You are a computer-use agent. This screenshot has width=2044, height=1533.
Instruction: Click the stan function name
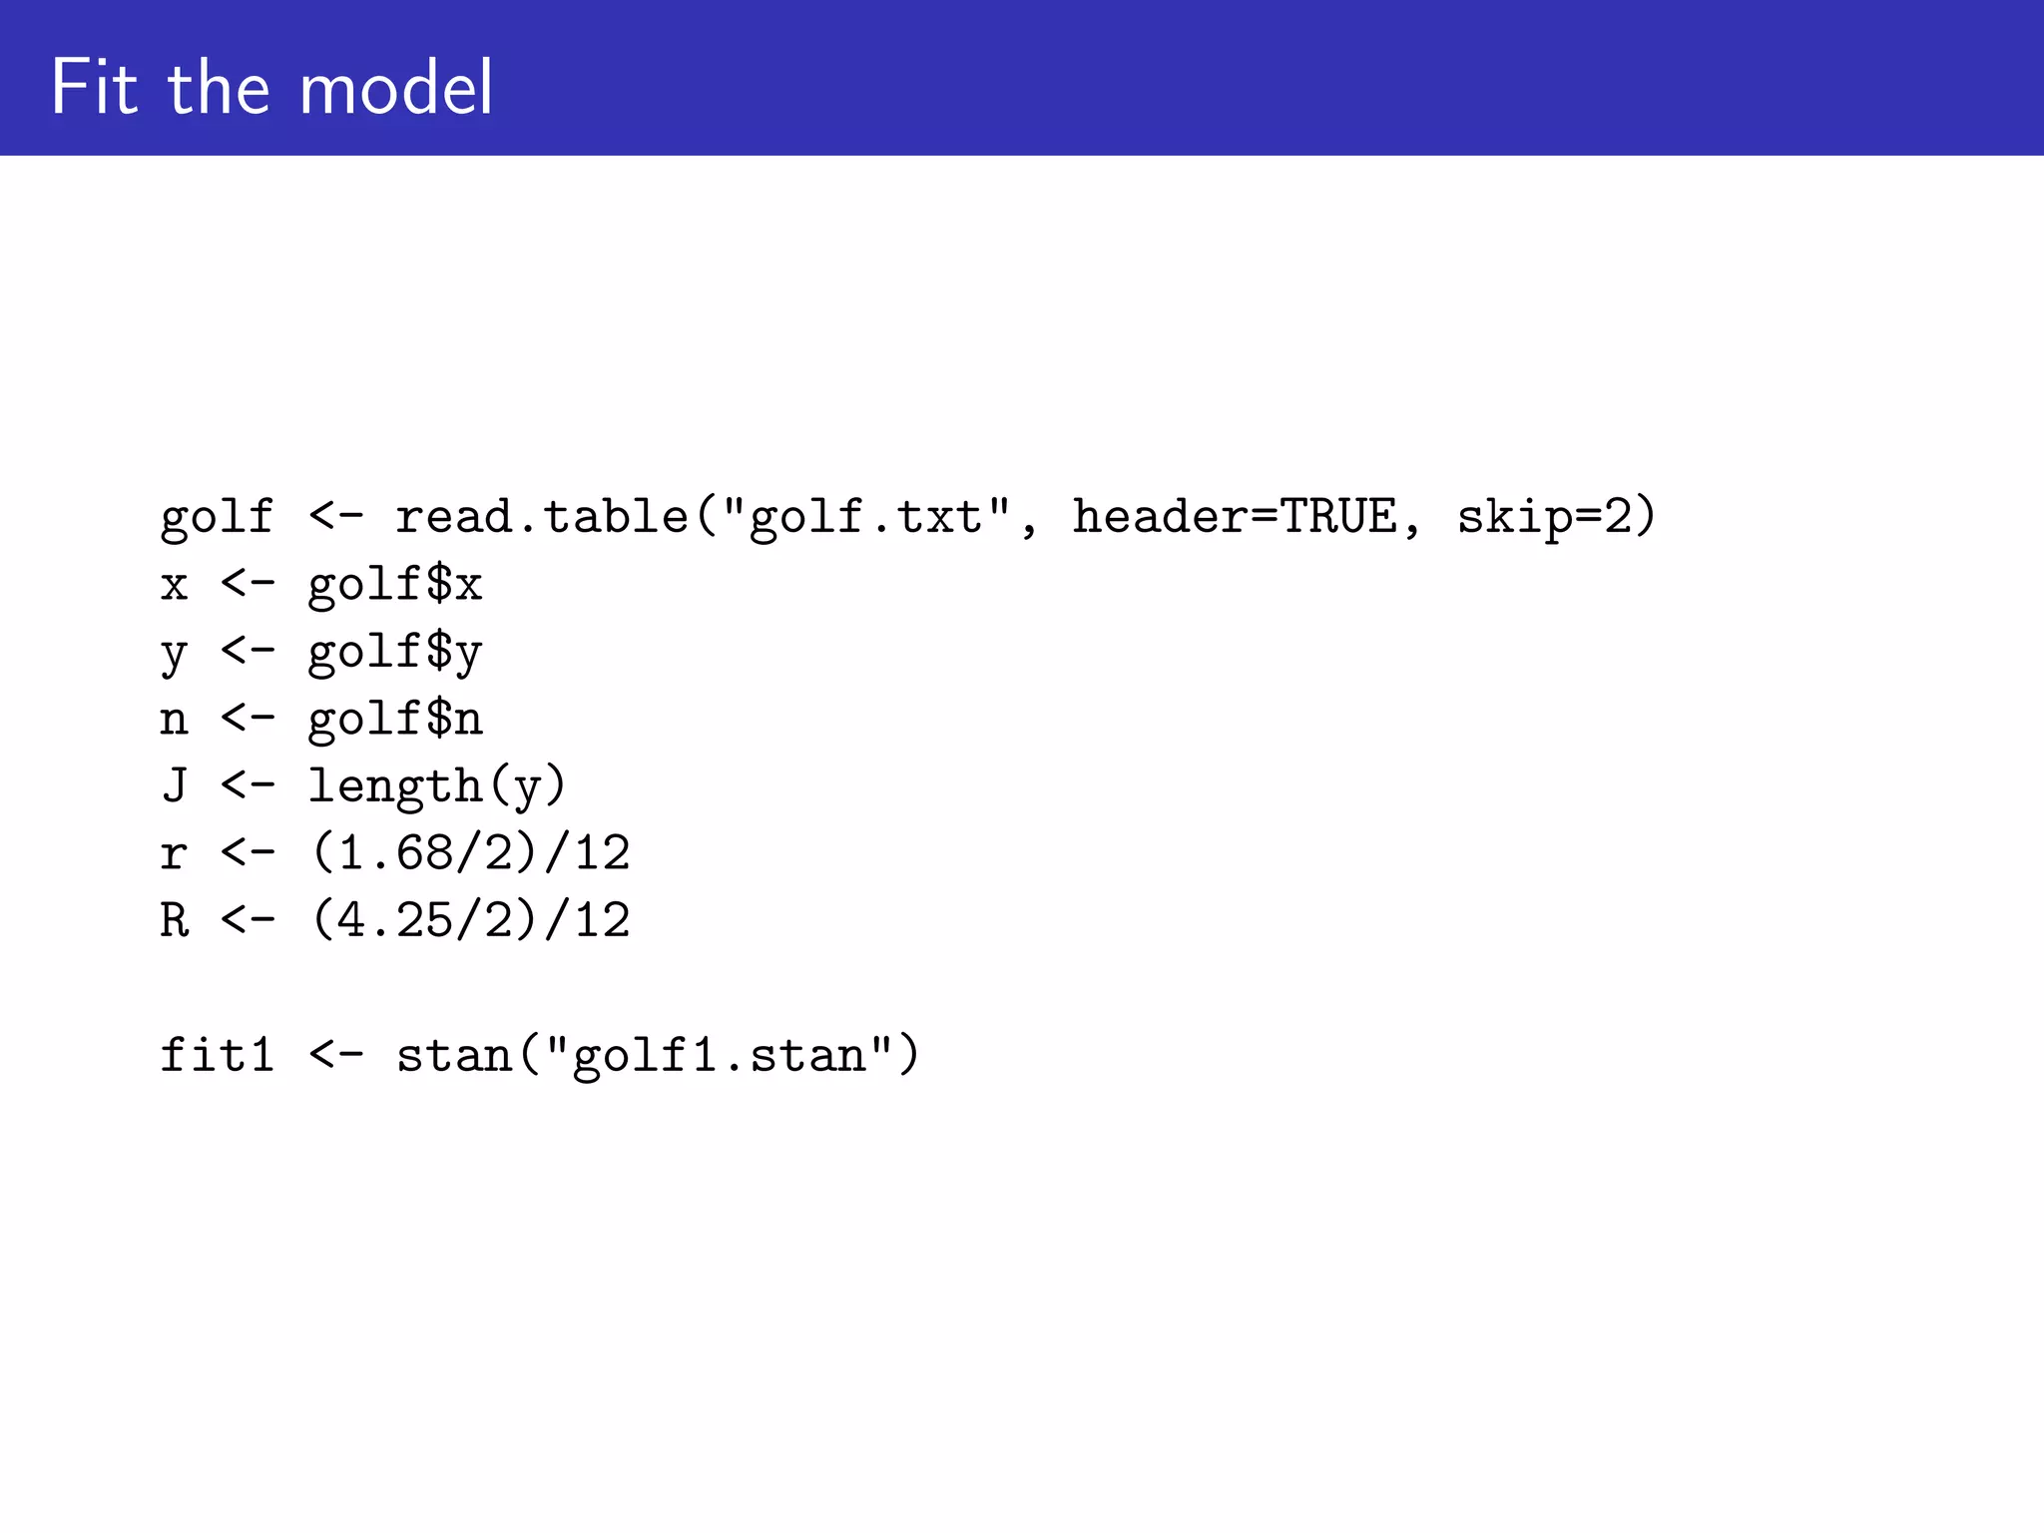pyautogui.click(x=454, y=1056)
